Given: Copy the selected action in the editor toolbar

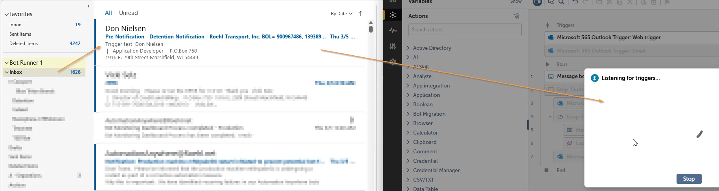Looking at the screenshot, I should [599, 2].
